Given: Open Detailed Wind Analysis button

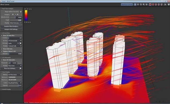Looking at the screenshot, I should point(11,26).
